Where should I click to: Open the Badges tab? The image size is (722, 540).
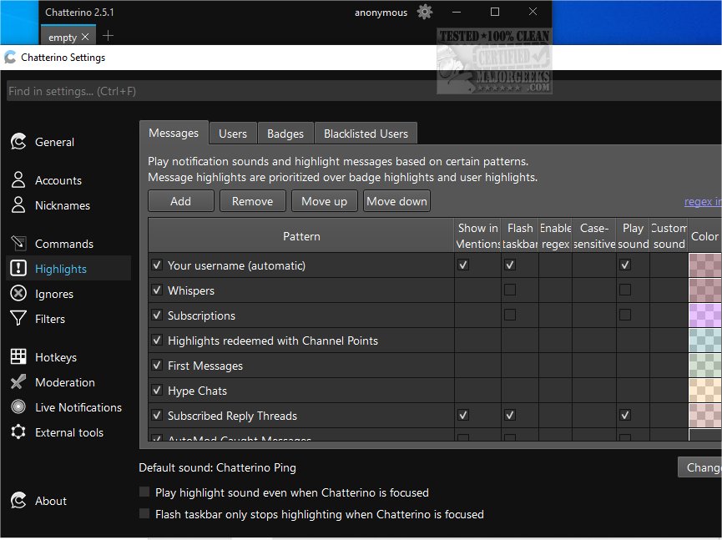click(x=285, y=134)
